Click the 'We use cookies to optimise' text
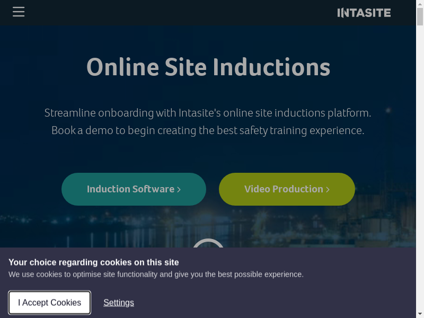 coord(156,275)
